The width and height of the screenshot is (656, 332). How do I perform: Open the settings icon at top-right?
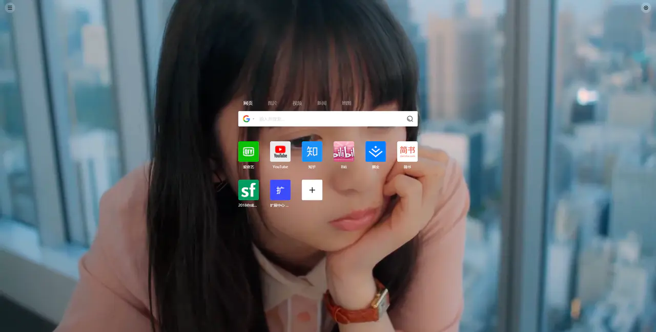(x=646, y=8)
